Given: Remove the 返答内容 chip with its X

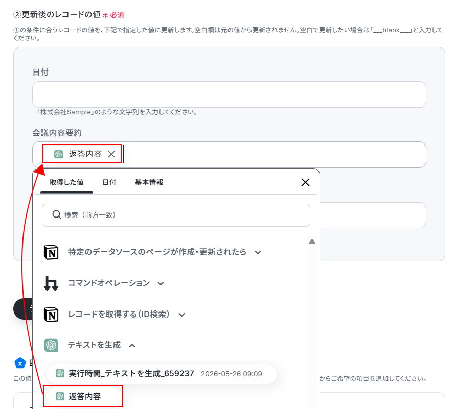Looking at the screenshot, I should click(x=111, y=154).
